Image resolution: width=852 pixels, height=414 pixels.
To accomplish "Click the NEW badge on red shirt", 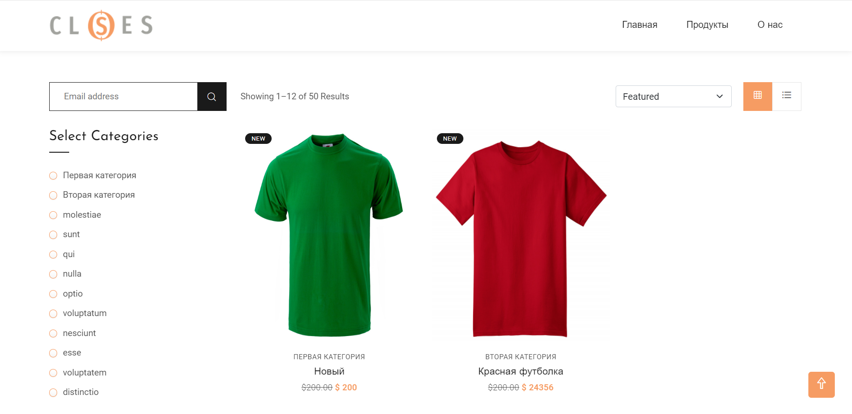I will (x=450, y=139).
